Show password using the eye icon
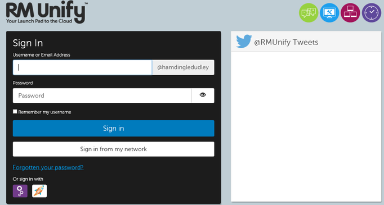This screenshot has width=384, height=205. [x=203, y=95]
